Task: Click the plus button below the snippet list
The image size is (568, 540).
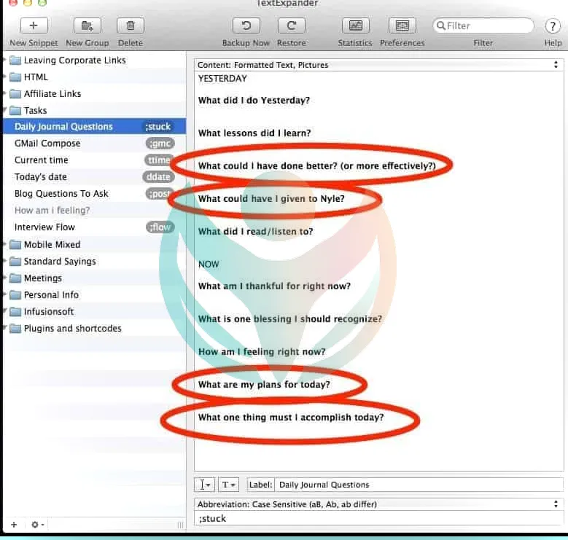Action: (13, 525)
